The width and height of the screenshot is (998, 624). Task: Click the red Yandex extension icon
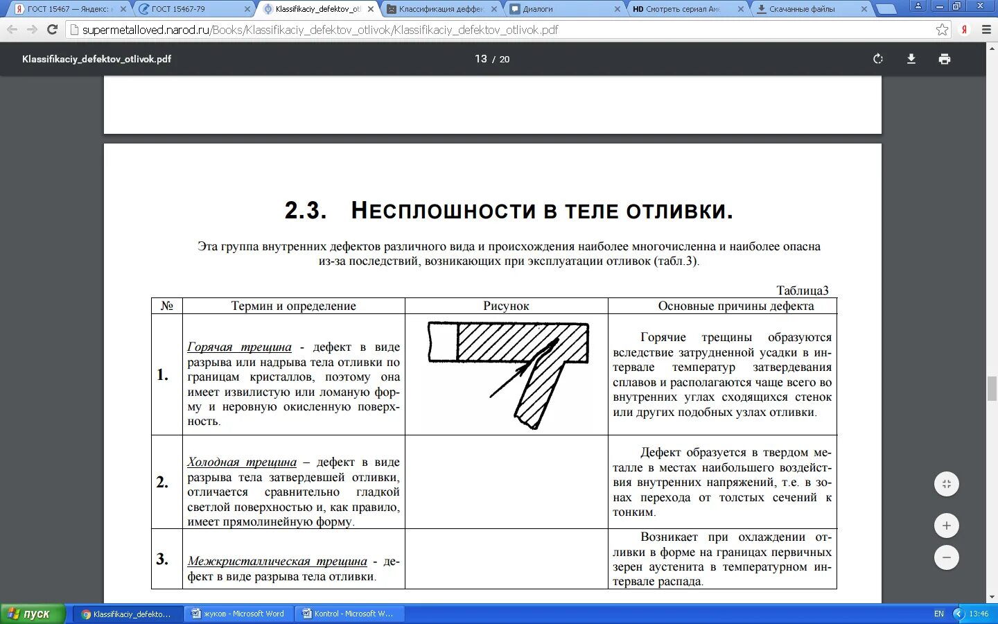click(964, 30)
